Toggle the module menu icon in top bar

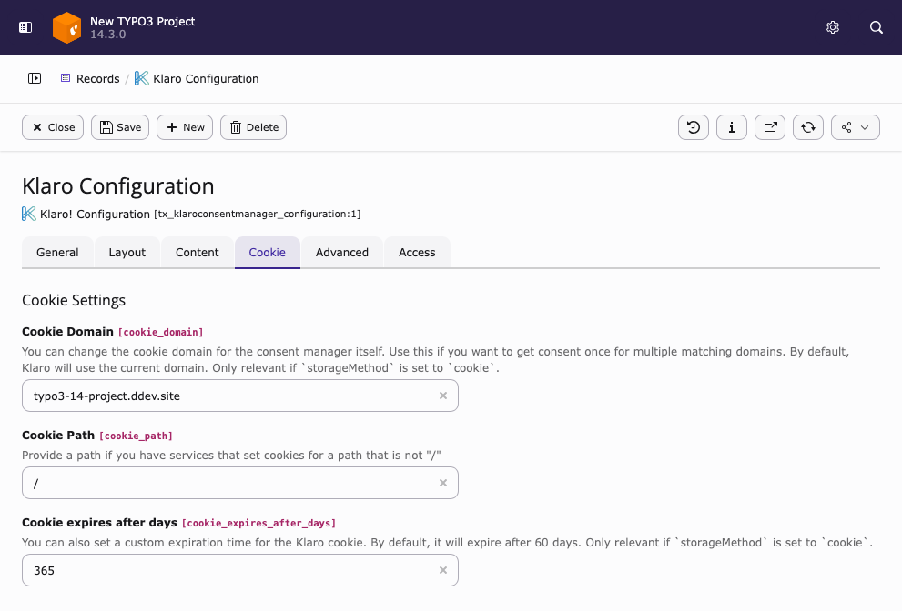[25, 27]
